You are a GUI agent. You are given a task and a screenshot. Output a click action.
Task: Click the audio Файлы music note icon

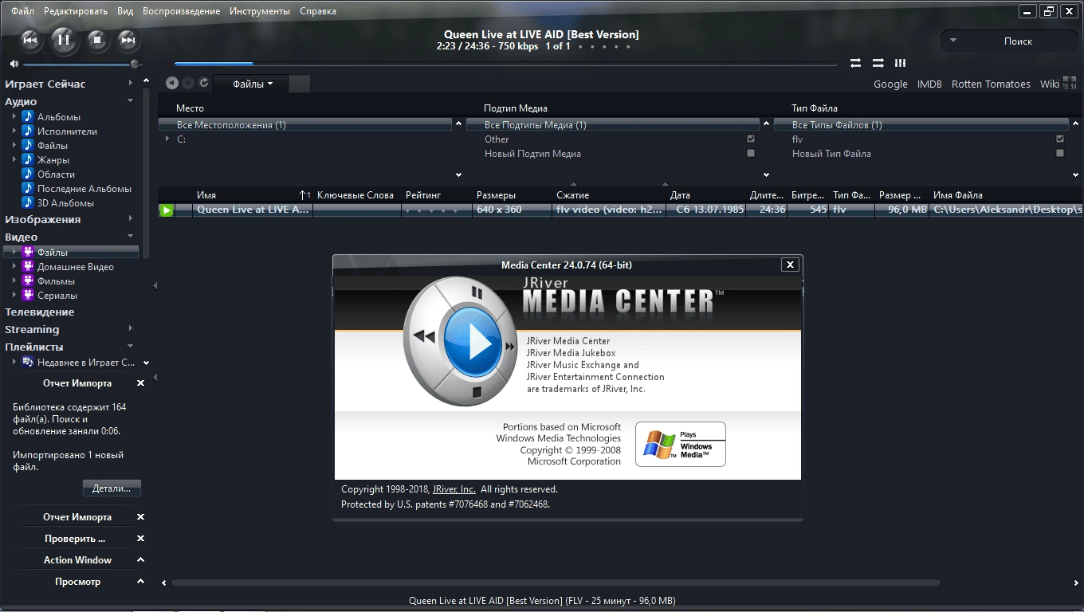(28, 146)
